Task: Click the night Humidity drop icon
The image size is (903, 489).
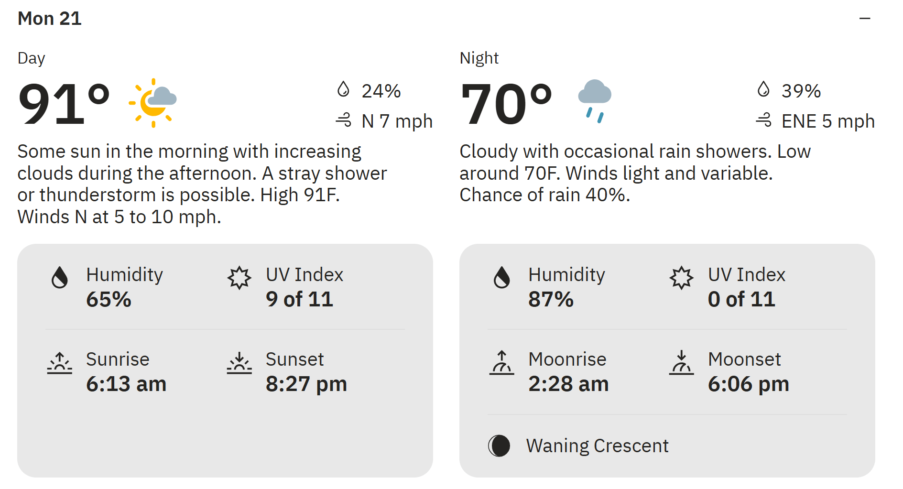Action: 501,277
